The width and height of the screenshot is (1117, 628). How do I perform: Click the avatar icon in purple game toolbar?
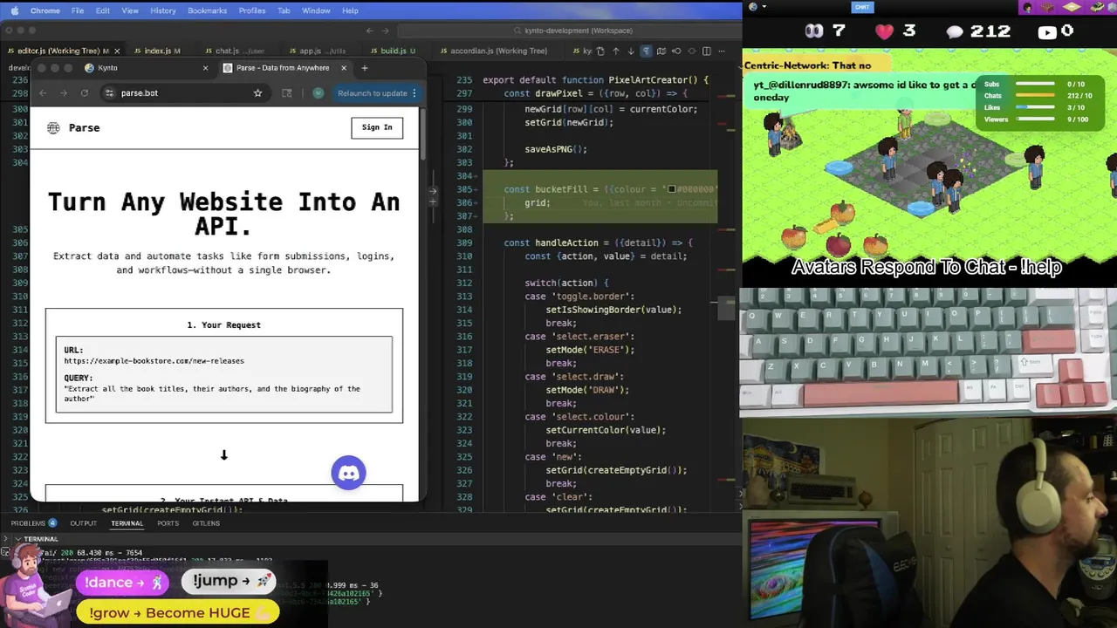click(x=1027, y=8)
